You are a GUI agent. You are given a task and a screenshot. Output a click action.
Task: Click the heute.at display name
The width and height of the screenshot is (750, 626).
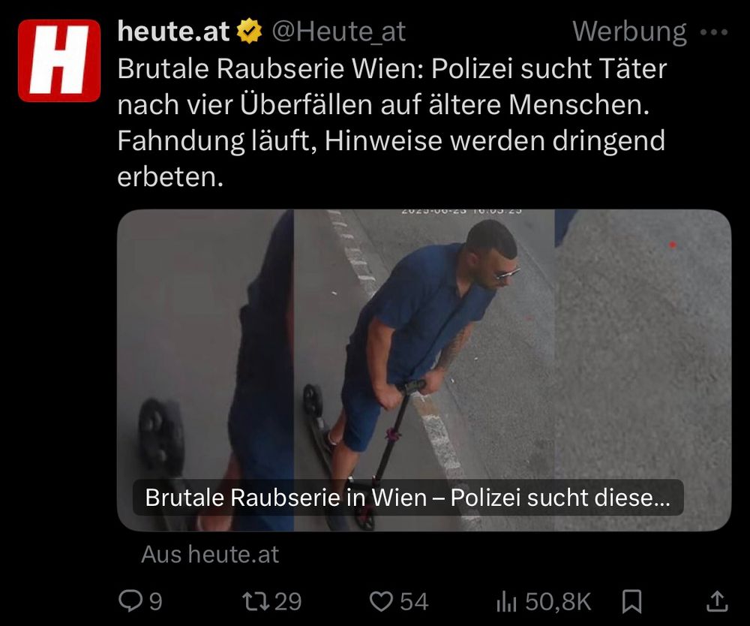pos(174,31)
